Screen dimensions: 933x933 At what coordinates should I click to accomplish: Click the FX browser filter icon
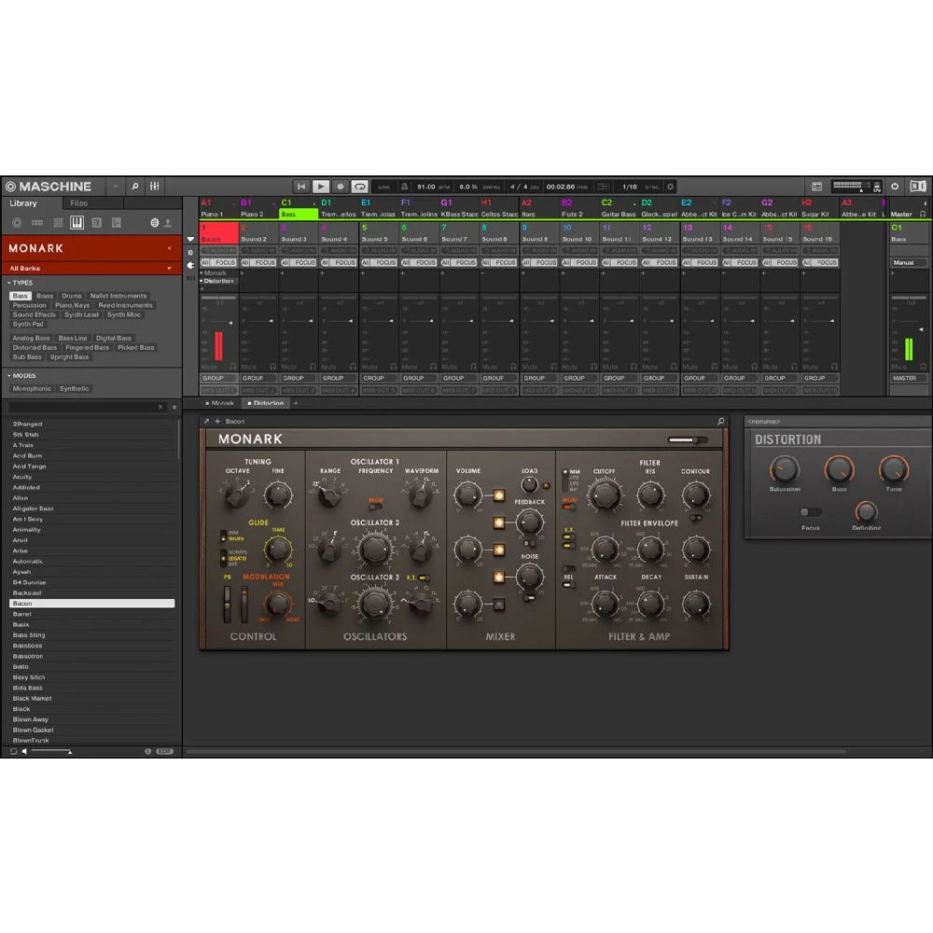[97, 222]
